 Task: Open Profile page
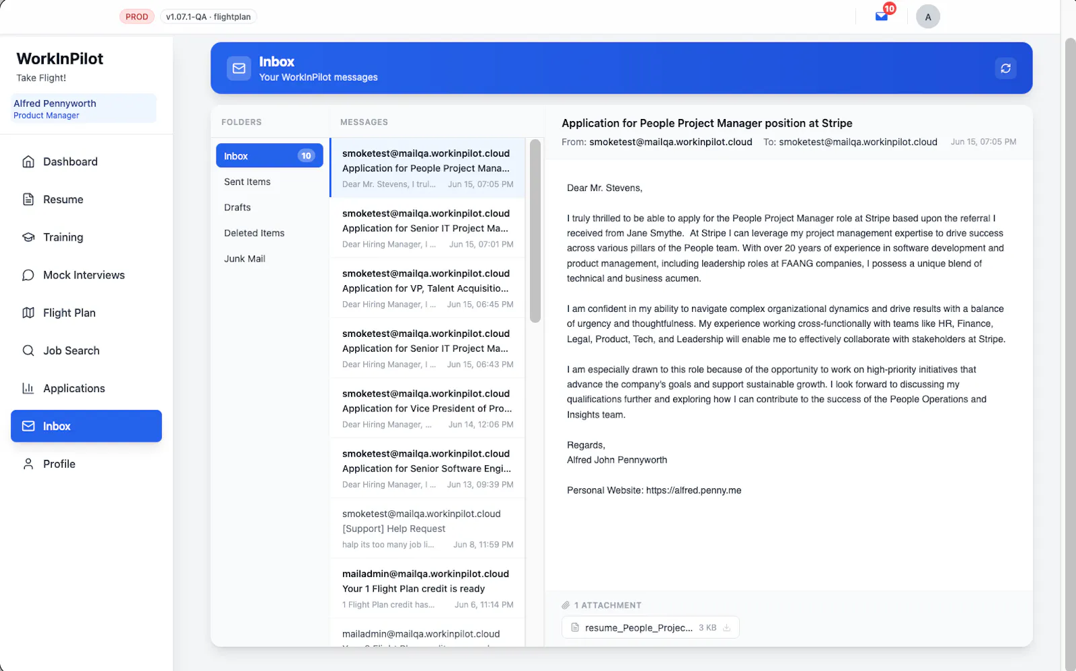86,464
